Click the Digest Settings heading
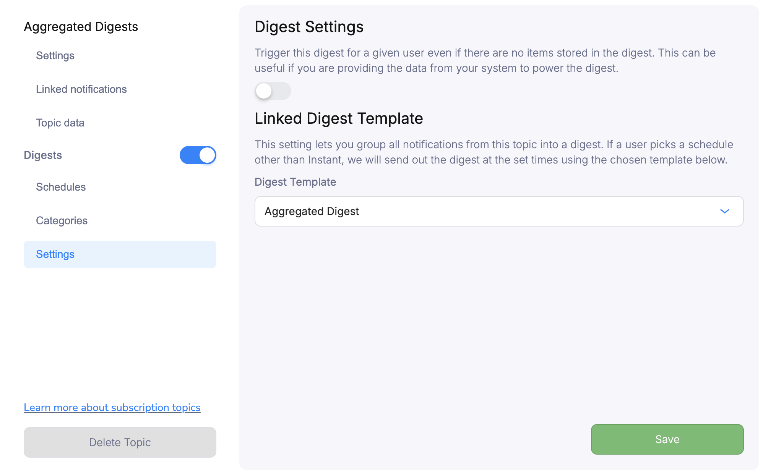 pos(309,26)
